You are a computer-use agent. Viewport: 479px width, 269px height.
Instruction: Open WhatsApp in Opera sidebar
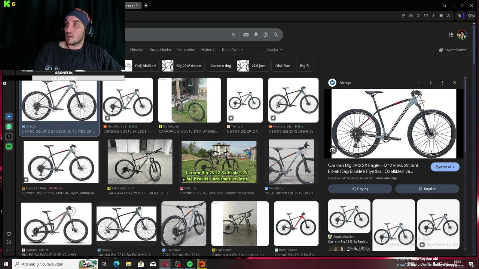coord(9,127)
